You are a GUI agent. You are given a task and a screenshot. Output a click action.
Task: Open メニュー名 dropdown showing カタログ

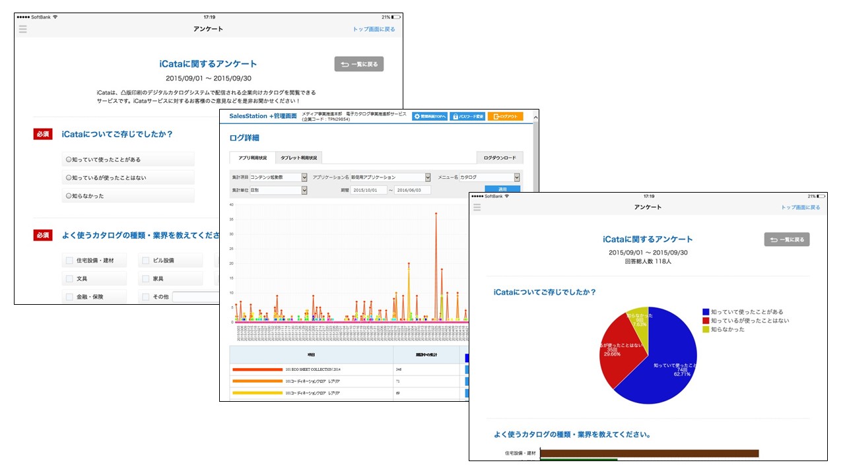pos(490,177)
